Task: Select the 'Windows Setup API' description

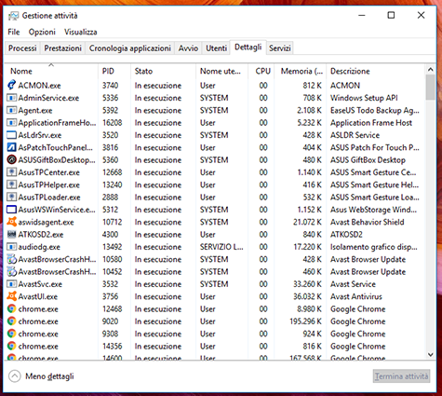Action: (x=364, y=98)
